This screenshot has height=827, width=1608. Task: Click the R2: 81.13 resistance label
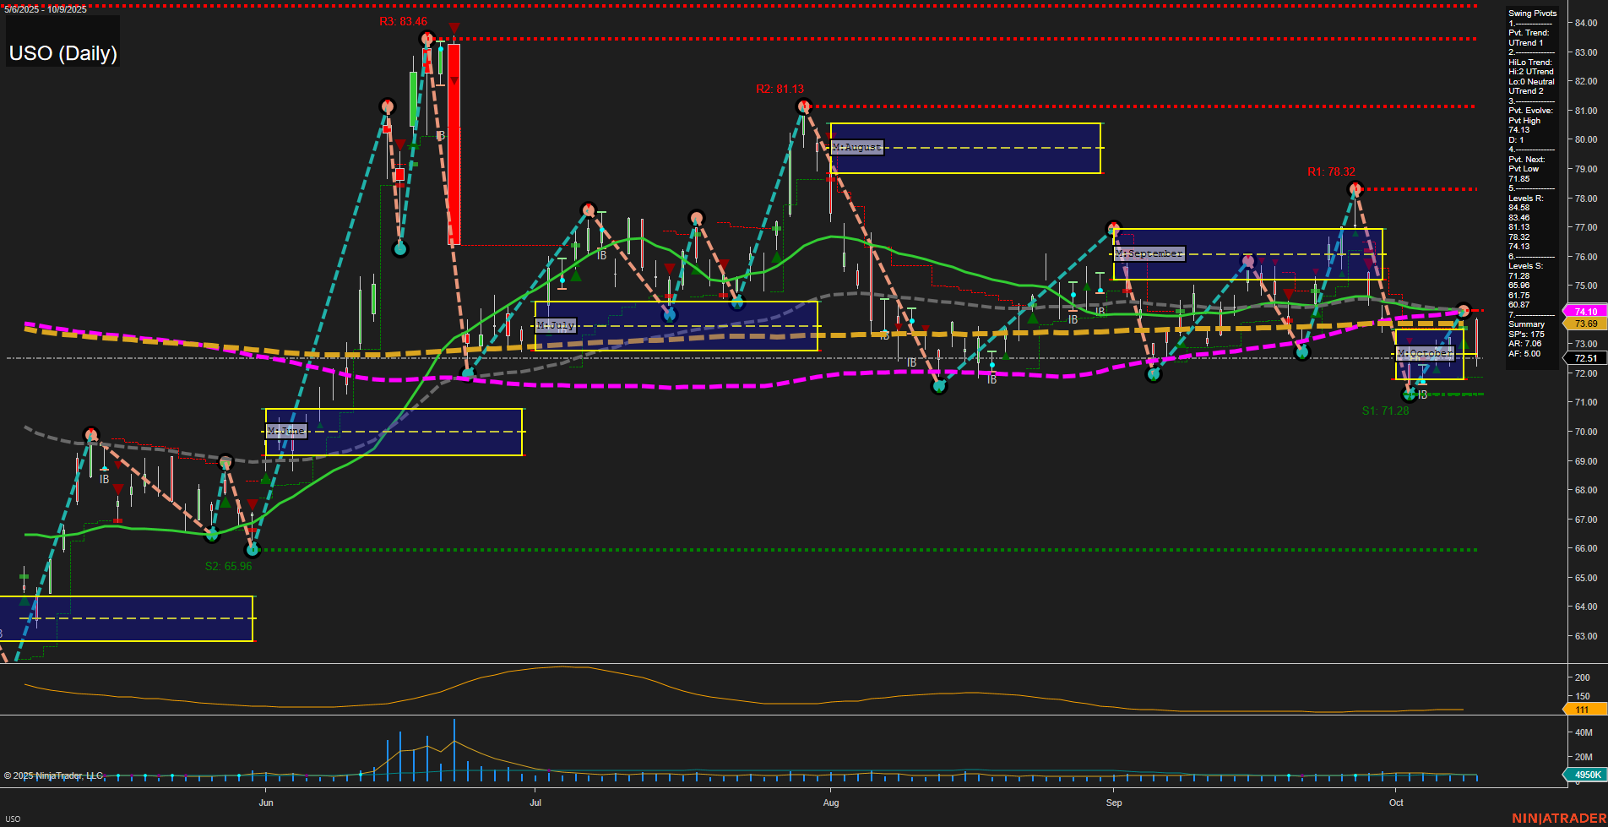pyautogui.click(x=780, y=87)
